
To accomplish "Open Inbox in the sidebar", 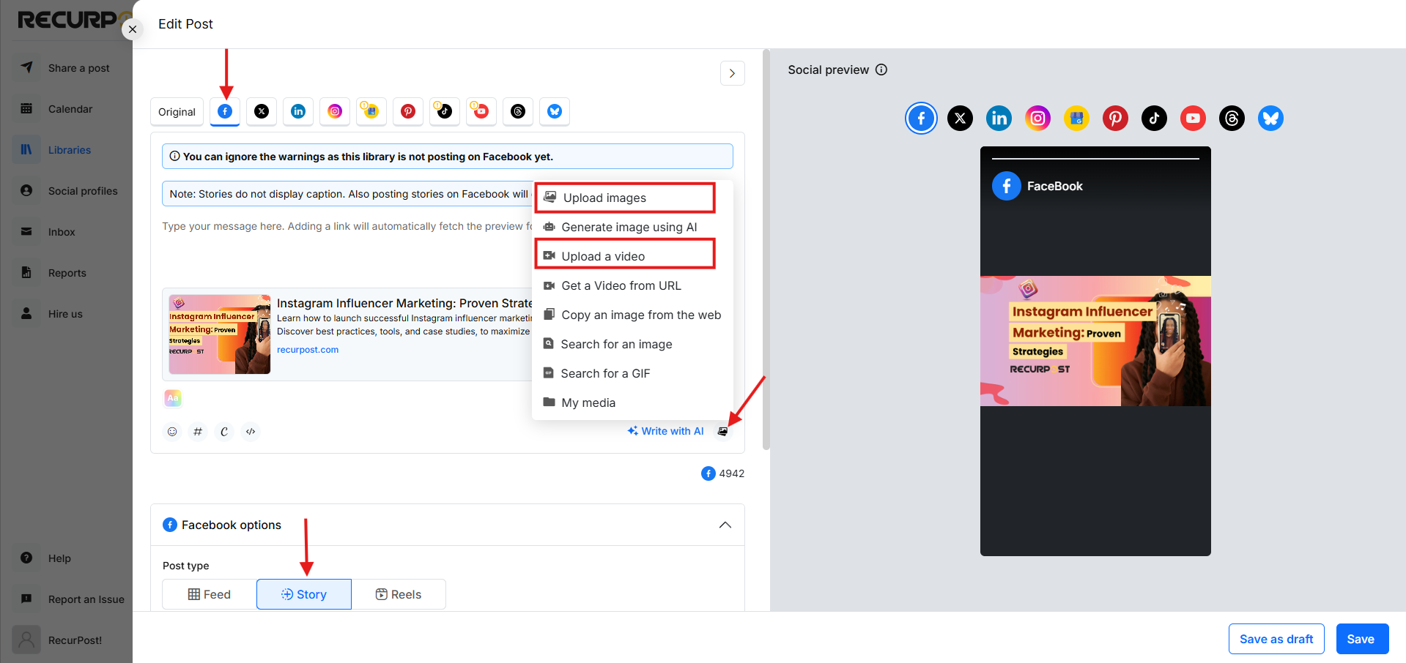I will click(67, 232).
